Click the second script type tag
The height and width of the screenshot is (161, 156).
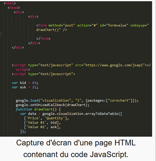coord(43,74)
